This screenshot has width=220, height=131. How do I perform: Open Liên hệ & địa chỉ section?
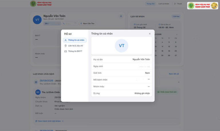point(75,46)
